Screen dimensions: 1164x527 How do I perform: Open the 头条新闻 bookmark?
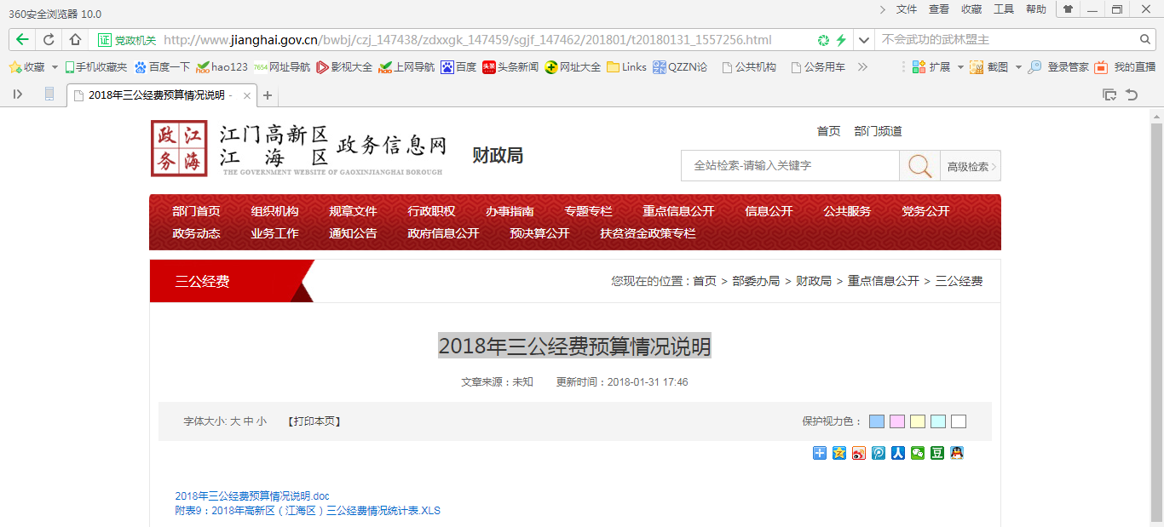(x=510, y=66)
